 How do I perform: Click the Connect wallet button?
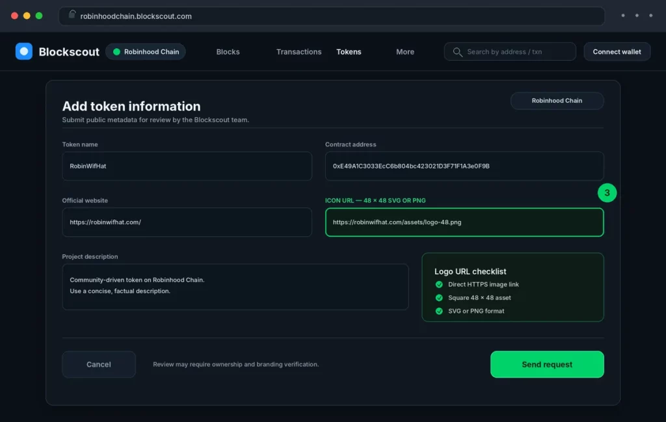click(617, 52)
